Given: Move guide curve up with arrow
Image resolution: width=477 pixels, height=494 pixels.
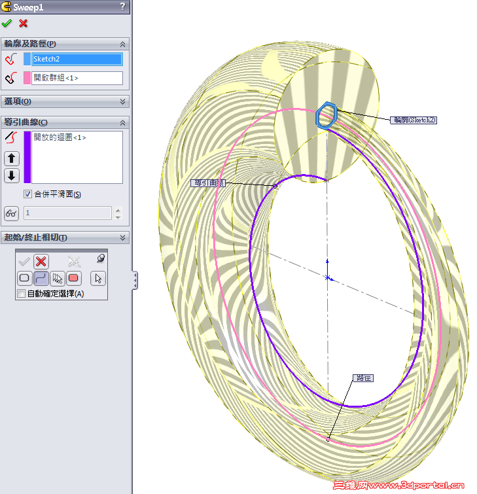Looking at the screenshot, I should [x=12, y=158].
